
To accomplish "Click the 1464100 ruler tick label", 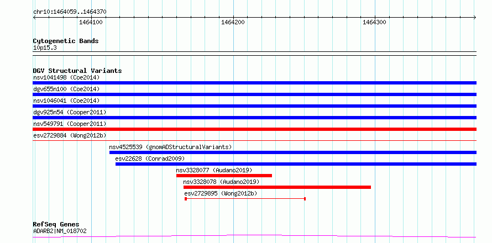I will (x=91, y=22).
